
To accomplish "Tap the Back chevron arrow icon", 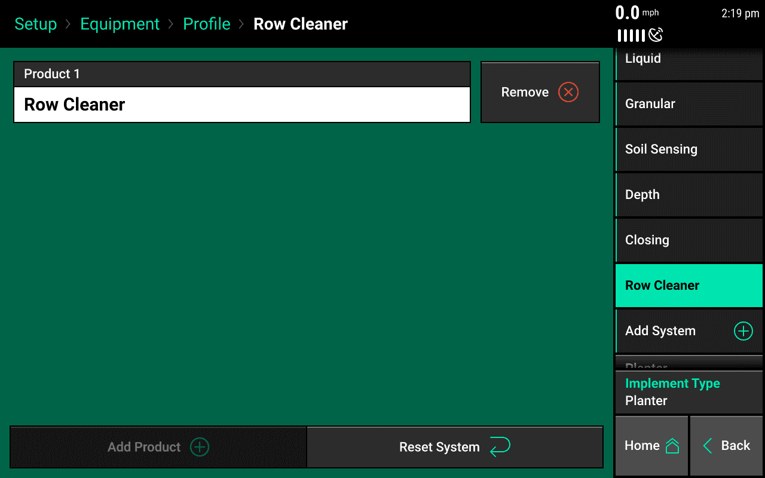I will [x=708, y=445].
